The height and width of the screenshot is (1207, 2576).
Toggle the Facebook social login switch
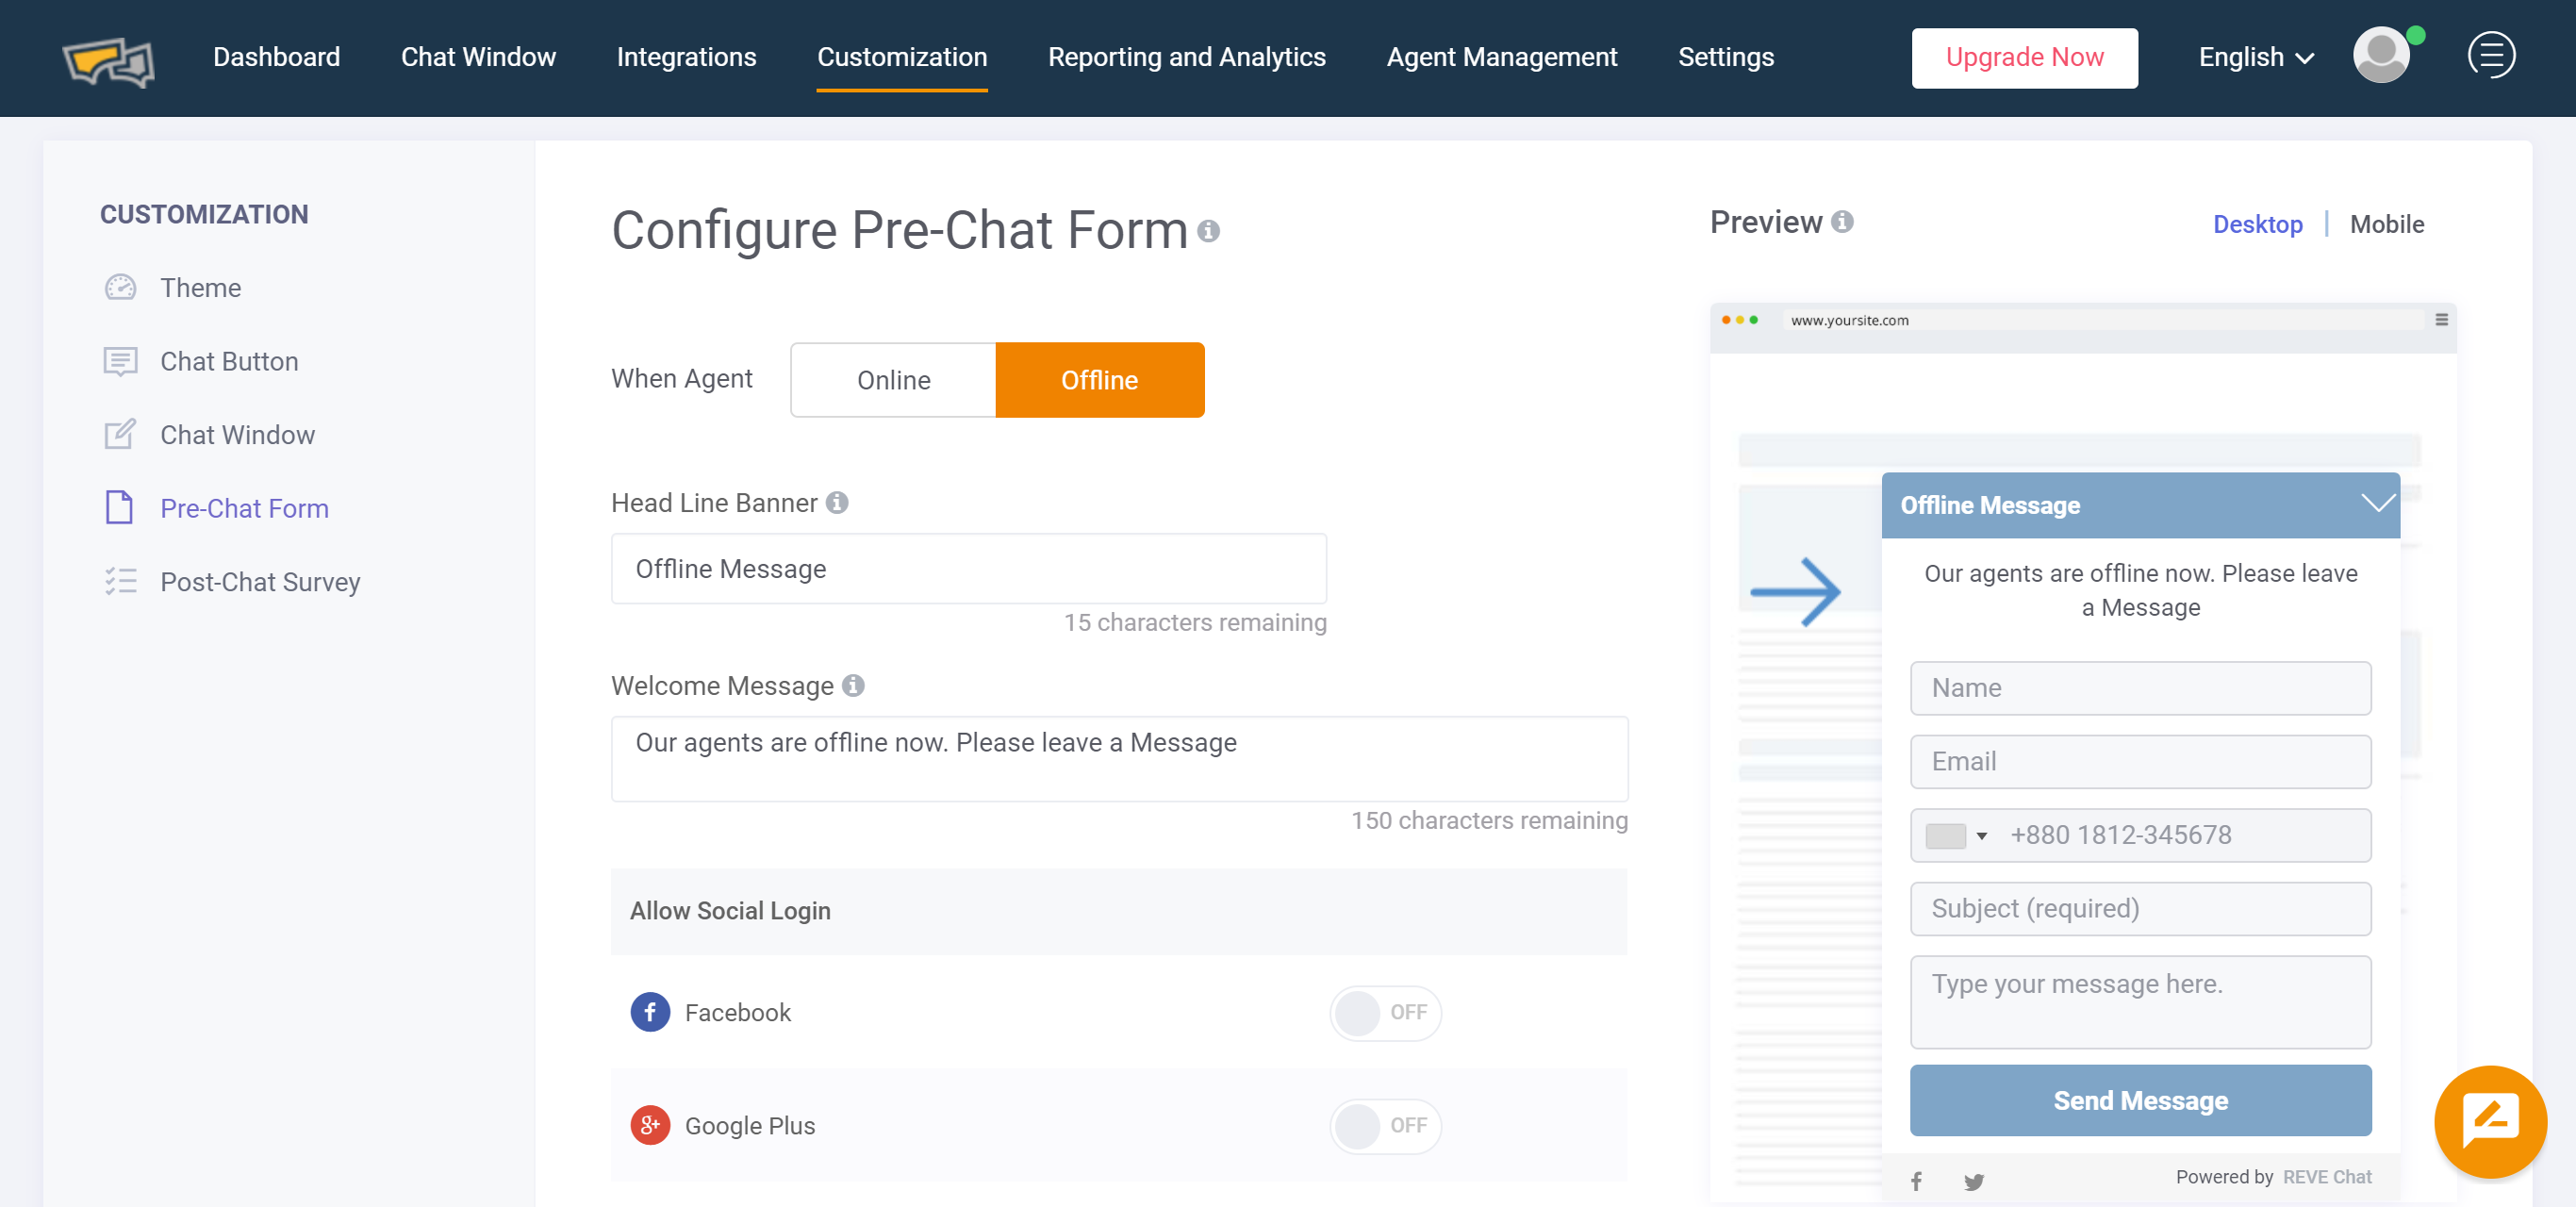(1385, 1012)
